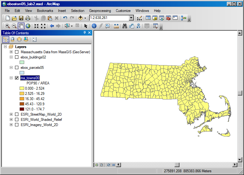Open the Find binoculars tool
This screenshot has width=244, height=175.
[x=125, y=26]
